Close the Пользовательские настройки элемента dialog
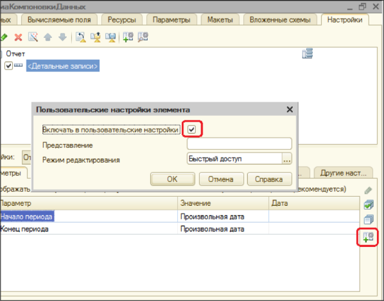The height and width of the screenshot is (301, 384). pos(290,109)
